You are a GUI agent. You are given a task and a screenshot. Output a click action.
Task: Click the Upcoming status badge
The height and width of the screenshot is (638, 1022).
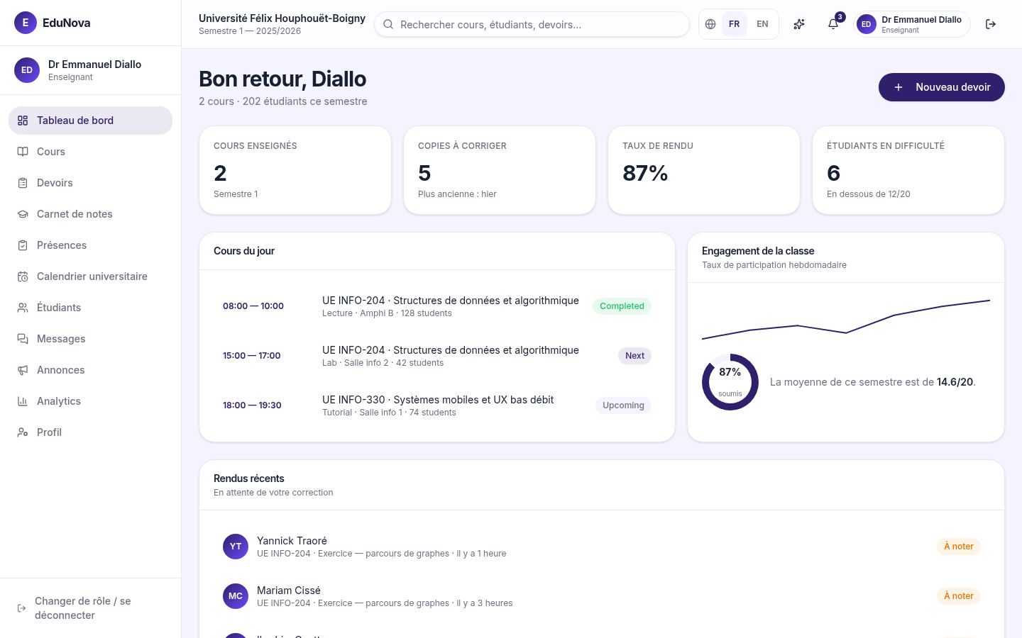click(623, 405)
